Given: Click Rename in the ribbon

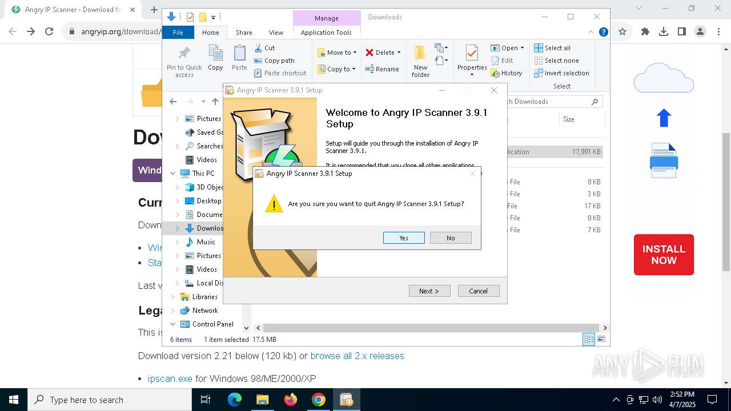Looking at the screenshot, I should (382, 69).
